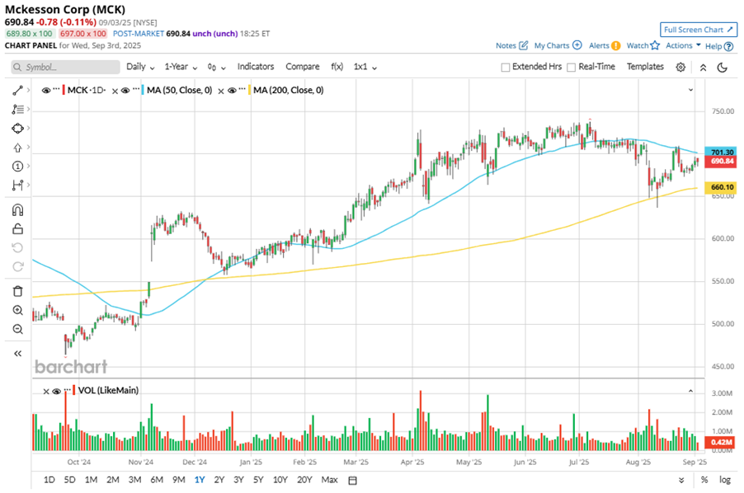Toggle the magnet snap mode
The width and height of the screenshot is (744, 493).
[17, 210]
